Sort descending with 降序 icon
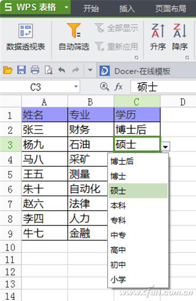The image size is (196, 301). coord(180,37)
